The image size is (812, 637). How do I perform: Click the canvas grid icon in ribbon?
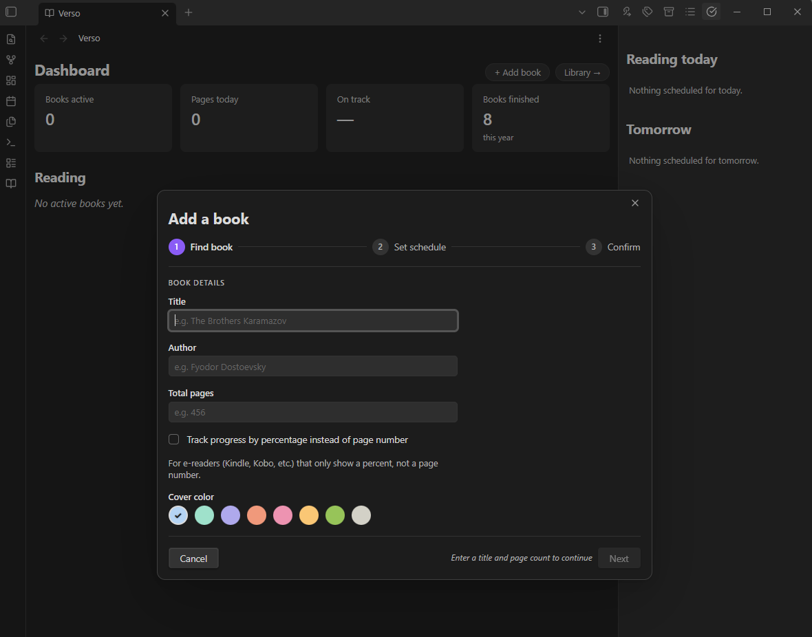pos(11,80)
